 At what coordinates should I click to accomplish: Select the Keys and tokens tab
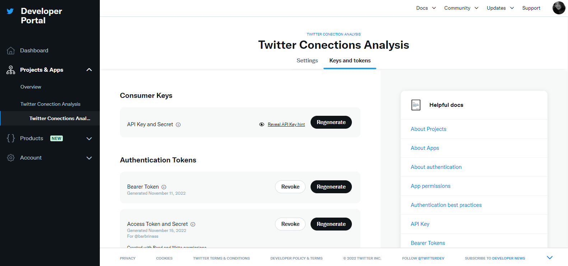click(350, 61)
